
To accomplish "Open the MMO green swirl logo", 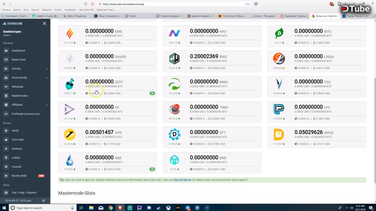I will point(174,84).
